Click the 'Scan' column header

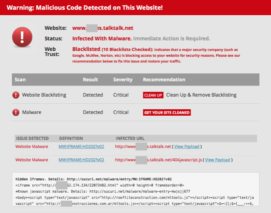[20, 79]
